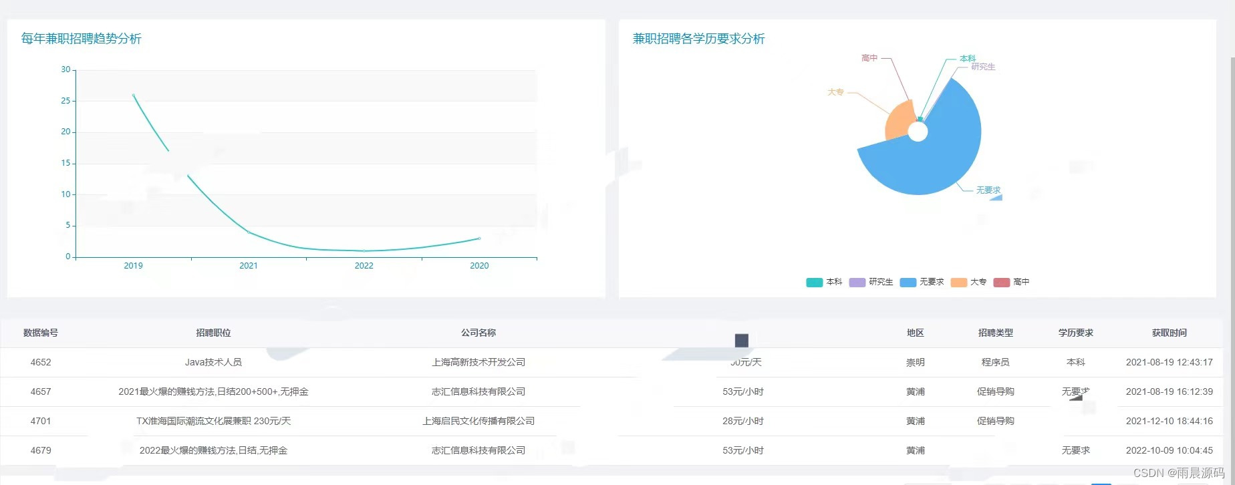This screenshot has width=1235, height=485.
Task: Click the 2022 x-axis label
Action: [x=364, y=266]
